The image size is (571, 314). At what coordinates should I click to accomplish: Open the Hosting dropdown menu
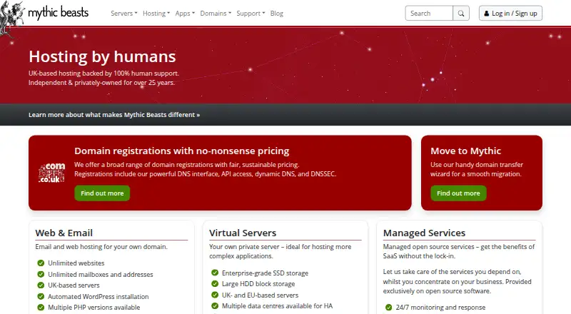156,14
